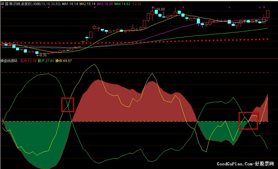The width and height of the screenshot is (278, 169).
Task: Click the red box at the first line crossover
Action: point(68,105)
